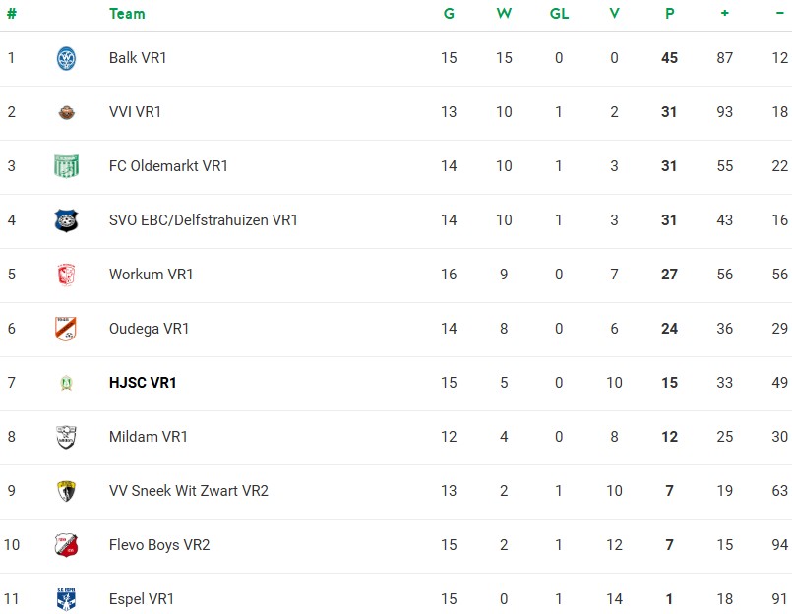The image size is (792, 614).
Task: Click Workum VR1 red shield logo
Action: tap(66, 275)
